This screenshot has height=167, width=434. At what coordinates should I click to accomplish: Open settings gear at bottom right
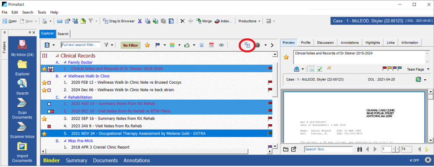(x=428, y=160)
